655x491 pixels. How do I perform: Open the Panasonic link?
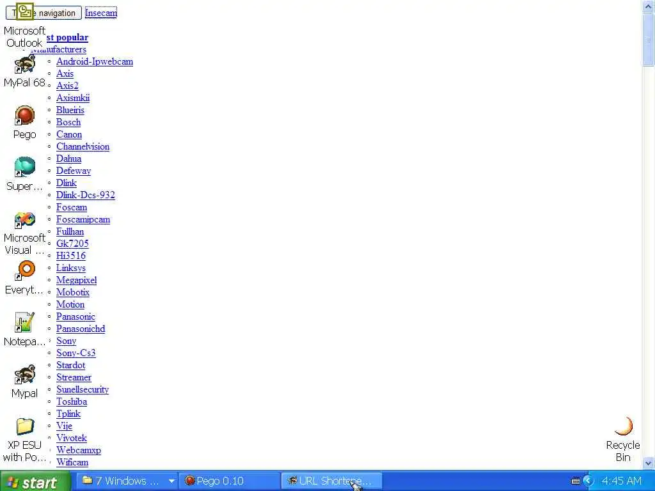pos(75,316)
